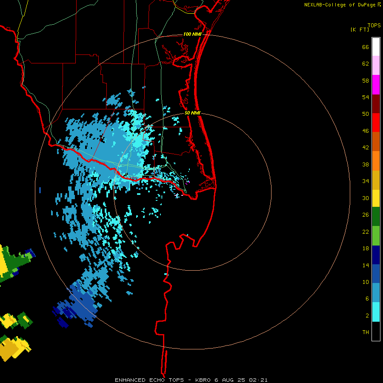Click the '58' legend value
Image resolution: width=383 pixels, height=383 pixels.
[366, 80]
